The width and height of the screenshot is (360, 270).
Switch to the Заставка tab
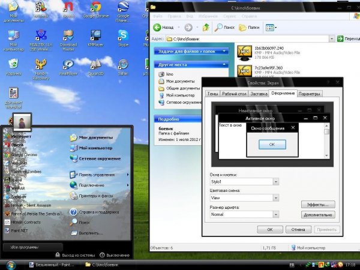coord(259,94)
